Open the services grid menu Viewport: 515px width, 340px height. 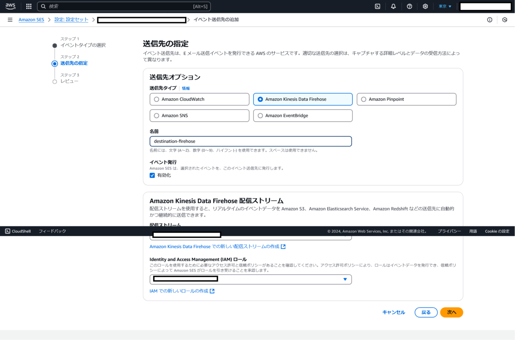coord(29,6)
